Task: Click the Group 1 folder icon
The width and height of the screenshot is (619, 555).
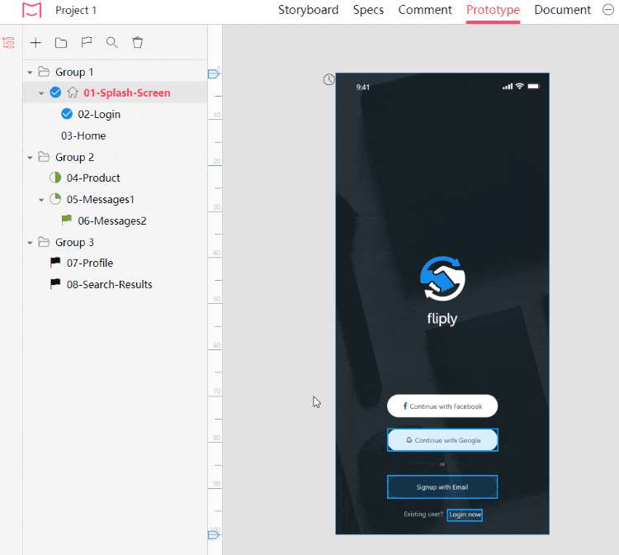Action: coord(44,72)
